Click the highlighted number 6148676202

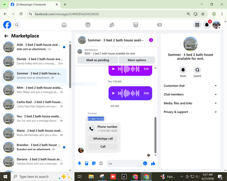96,119
